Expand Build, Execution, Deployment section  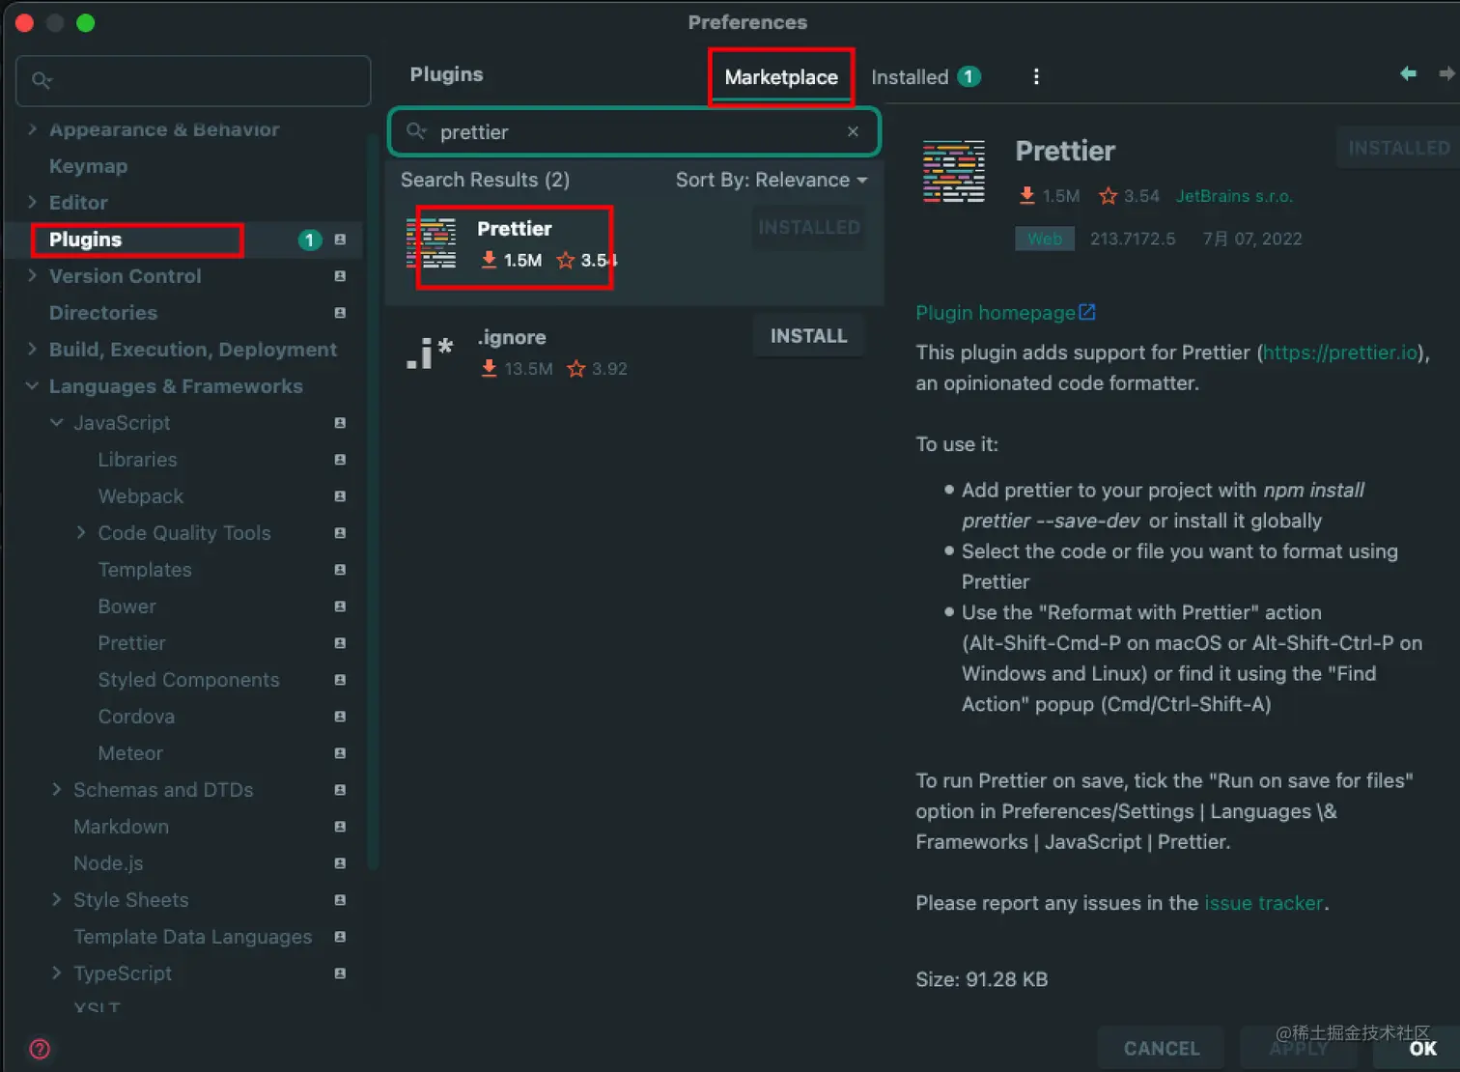pyautogui.click(x=32, y=350)
